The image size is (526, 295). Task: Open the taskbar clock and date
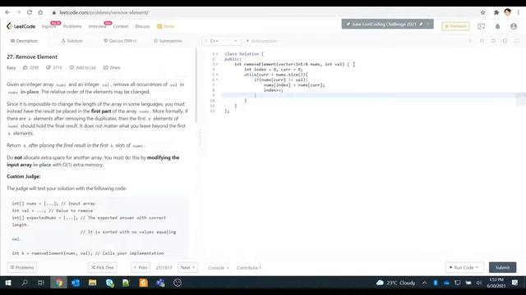click(x=496, y=283)
